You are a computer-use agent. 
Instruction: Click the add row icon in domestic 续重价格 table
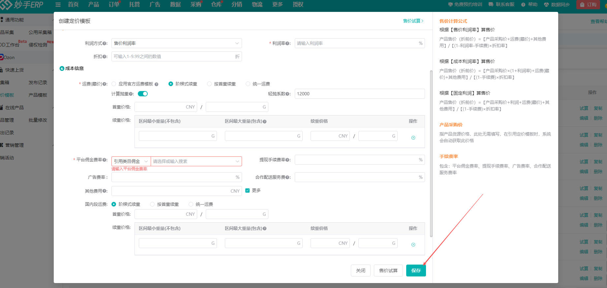coord(413,244)
